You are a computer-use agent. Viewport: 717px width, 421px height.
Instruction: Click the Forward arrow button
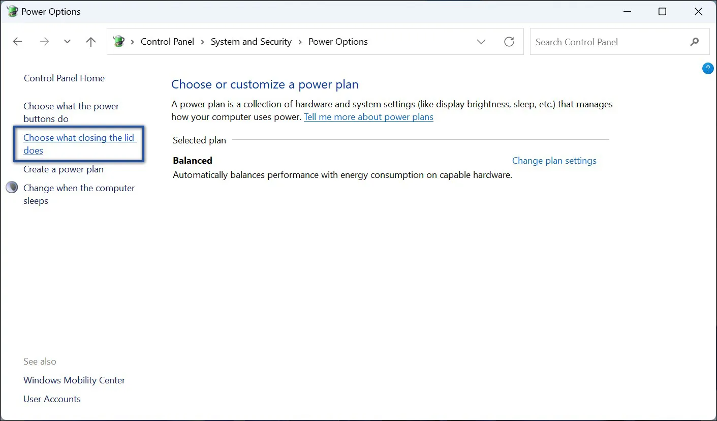[x=44, y=42]
